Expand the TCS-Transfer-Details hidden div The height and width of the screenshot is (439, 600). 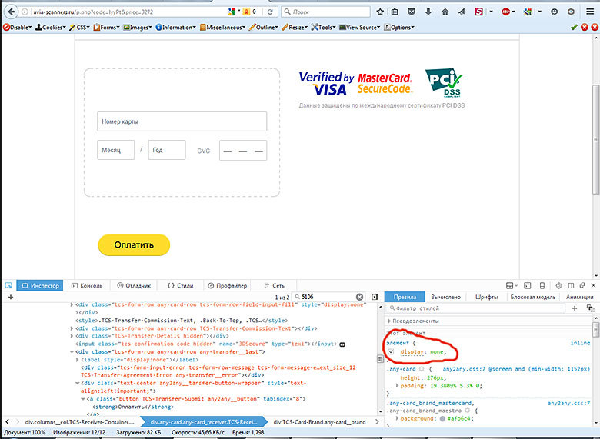pyautogui.click(x=72, y=336)
